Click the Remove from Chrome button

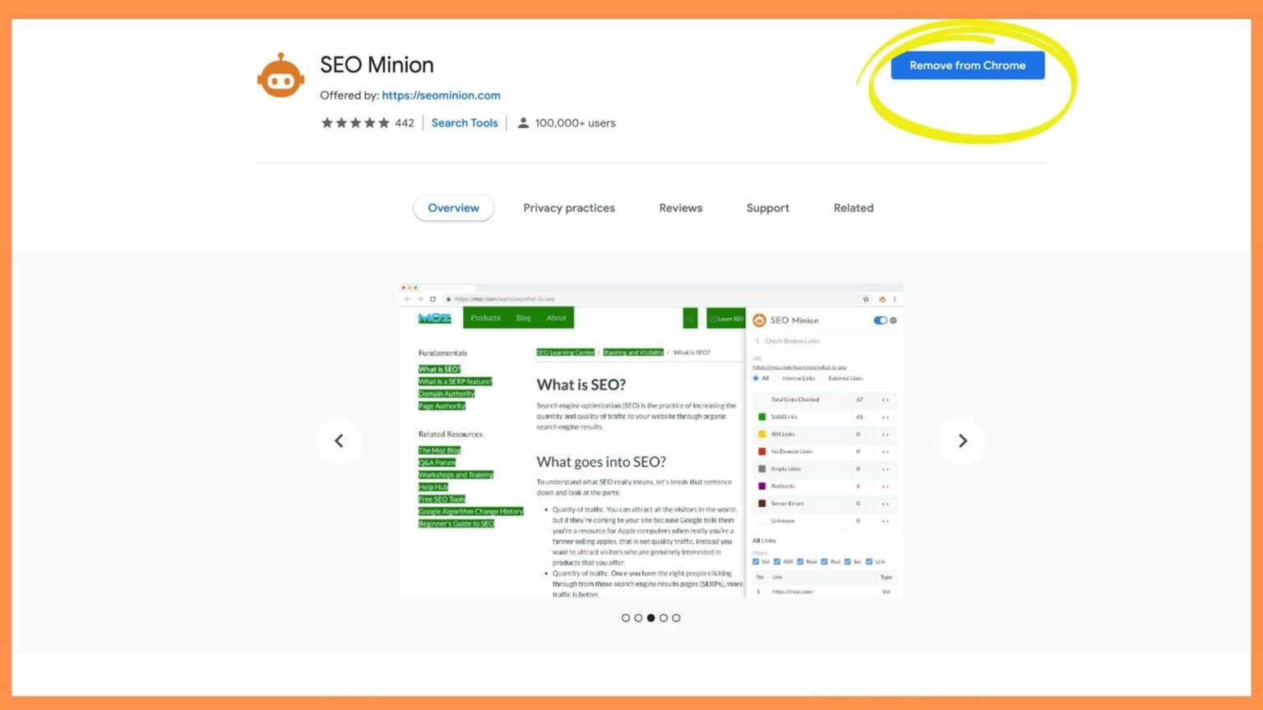point(967,65)
